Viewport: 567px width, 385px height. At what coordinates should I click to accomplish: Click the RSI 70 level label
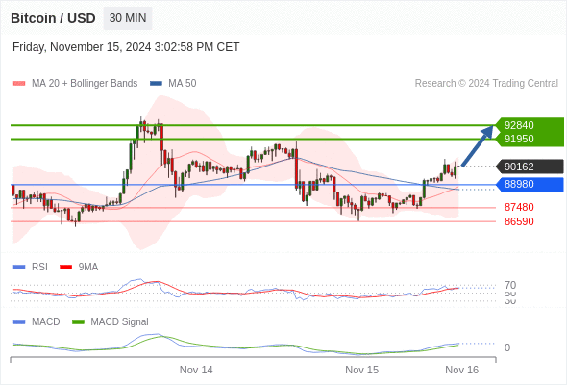(x=510, y=285)
